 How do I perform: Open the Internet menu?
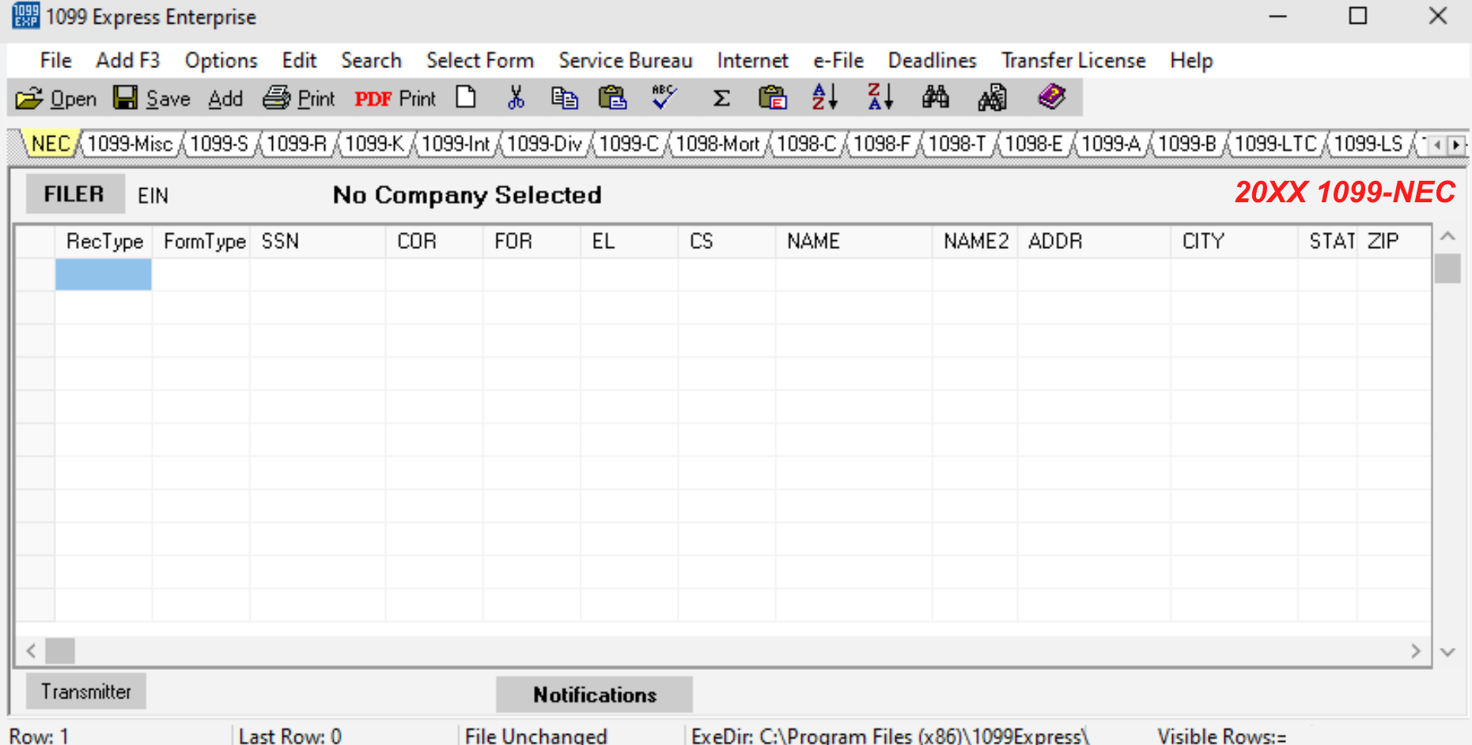tap(752, 61)
